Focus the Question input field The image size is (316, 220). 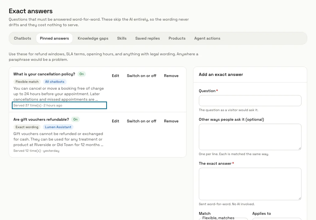click(x=250, y=101)
